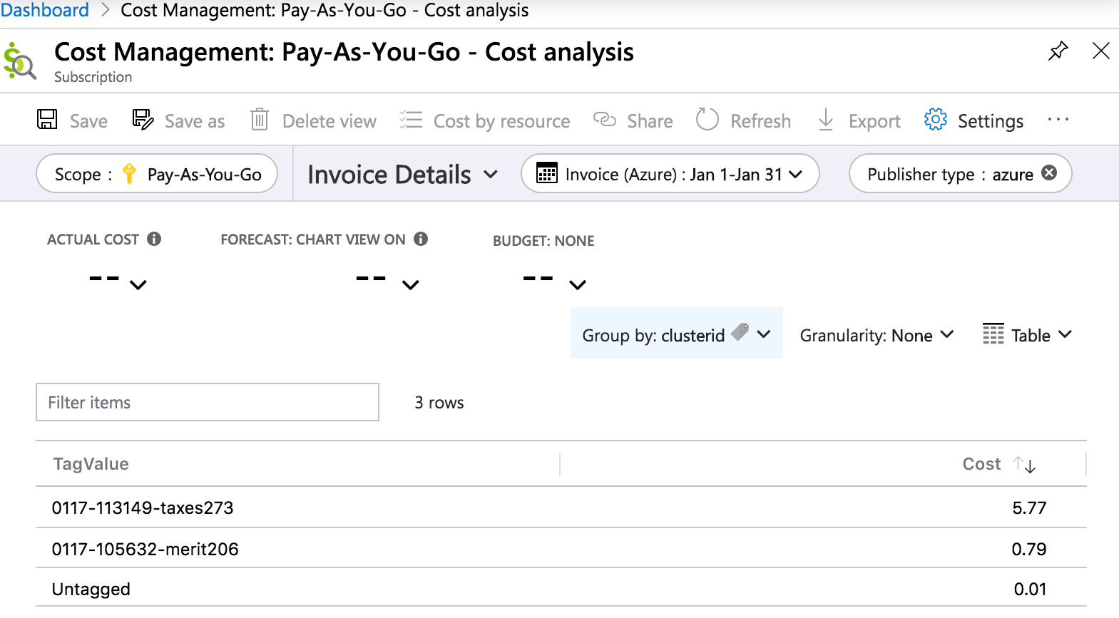This screenshot has height=618, width=1119.
Task: Open Cost by resource list icon
Action: [x=411, y=119]
